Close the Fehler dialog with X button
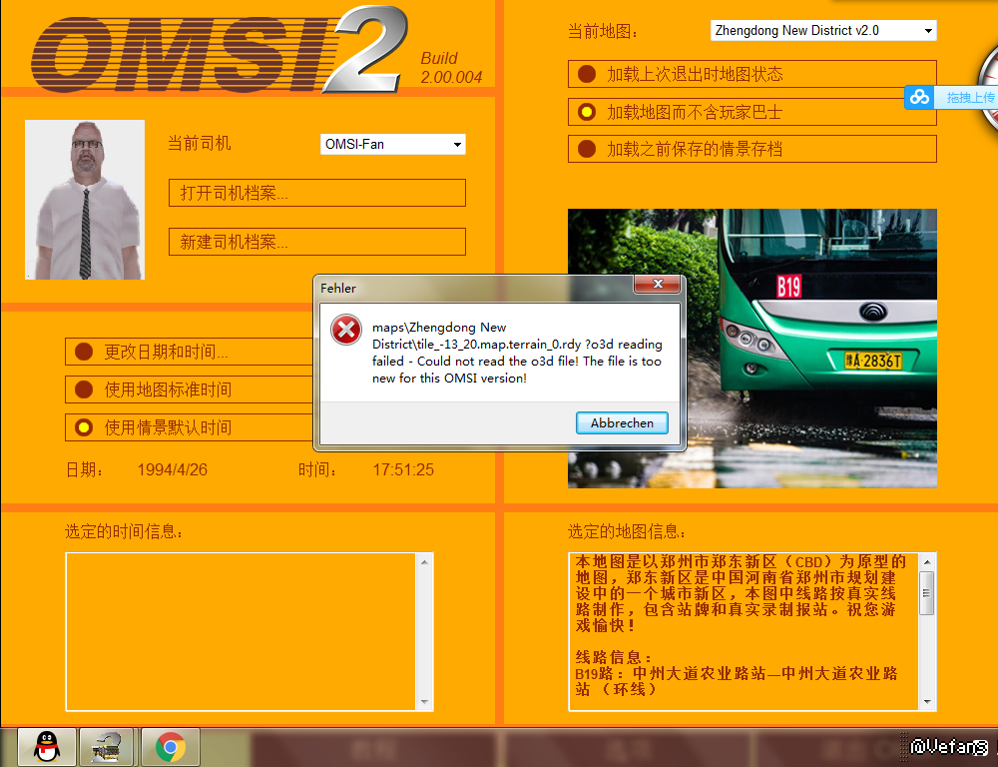Screen dimensions: 998x767 point(658,284)
